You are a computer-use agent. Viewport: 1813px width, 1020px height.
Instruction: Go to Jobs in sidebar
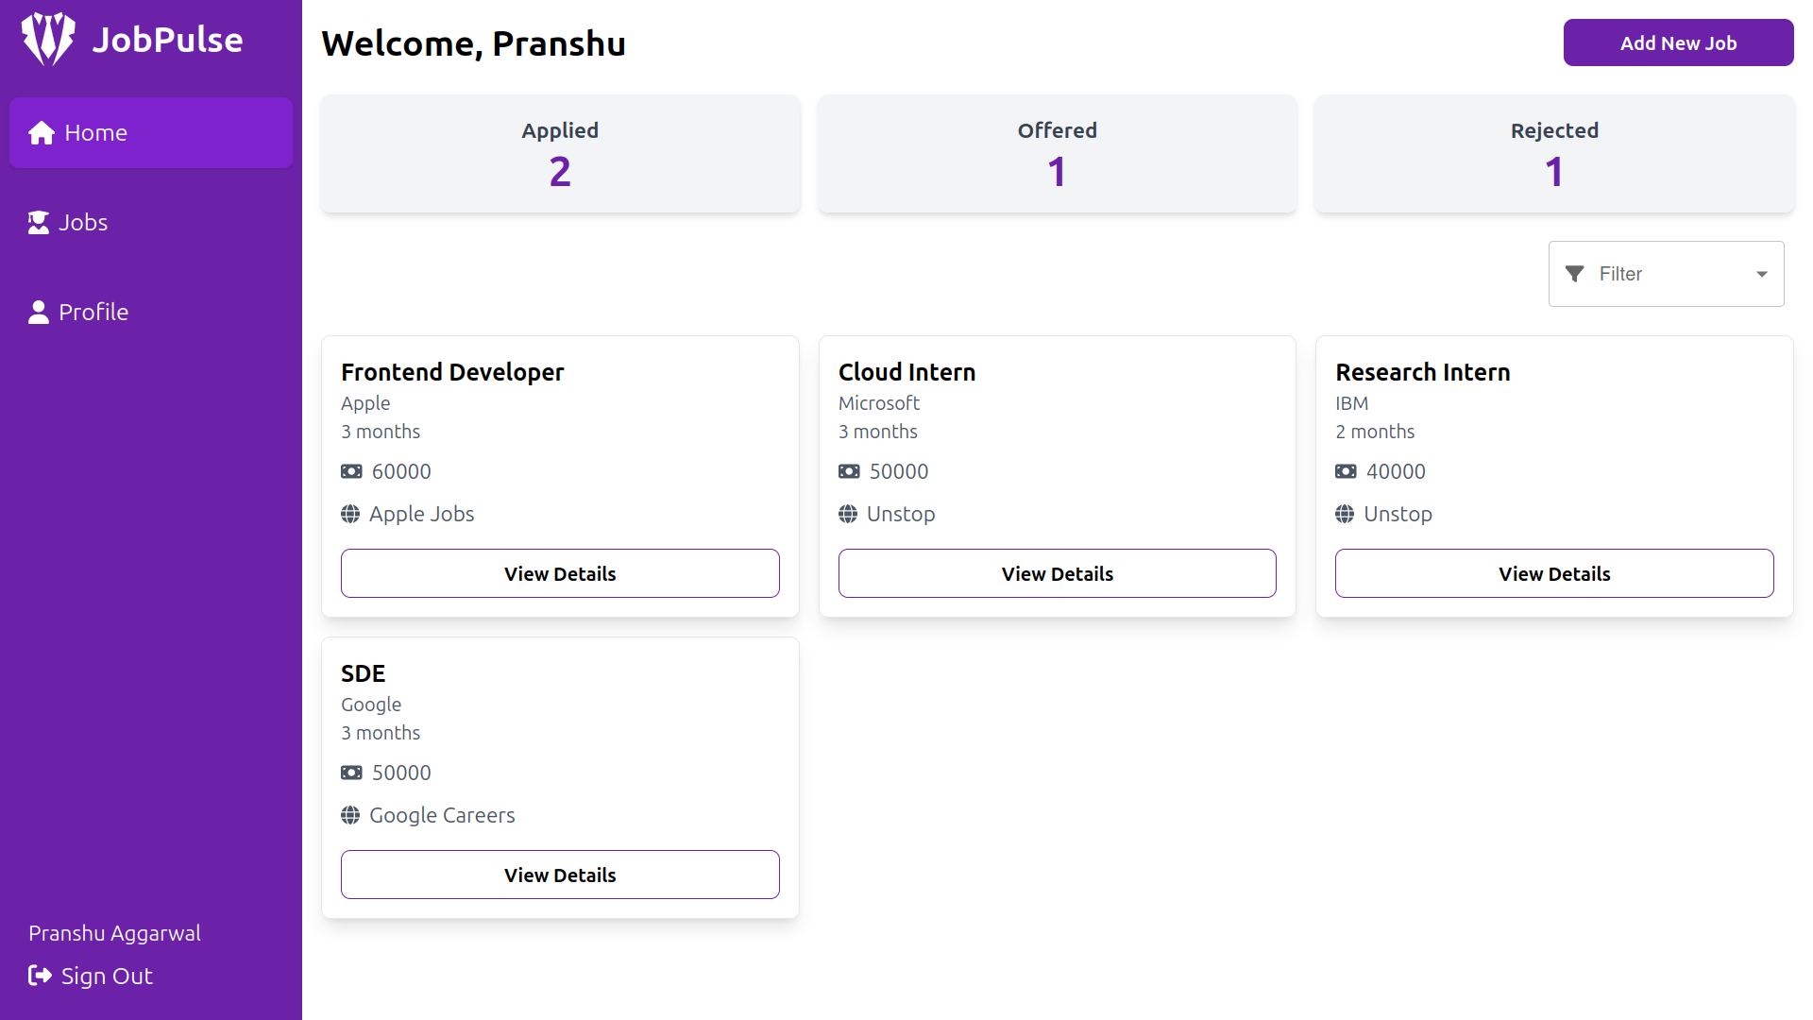[151, 223]
